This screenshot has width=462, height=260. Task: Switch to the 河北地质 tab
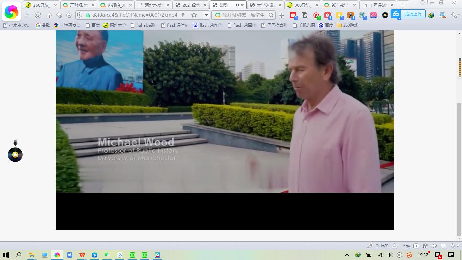click(x=153, y=5)
